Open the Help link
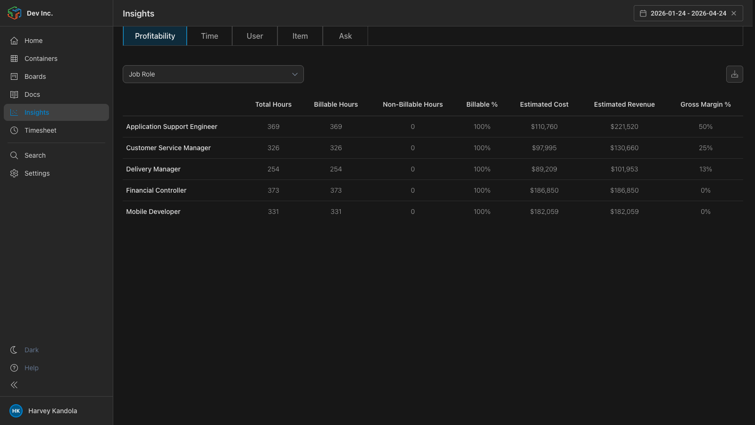The width and height of the screenshot is (755, 425). pyautogui.click(x=31, y=368)
